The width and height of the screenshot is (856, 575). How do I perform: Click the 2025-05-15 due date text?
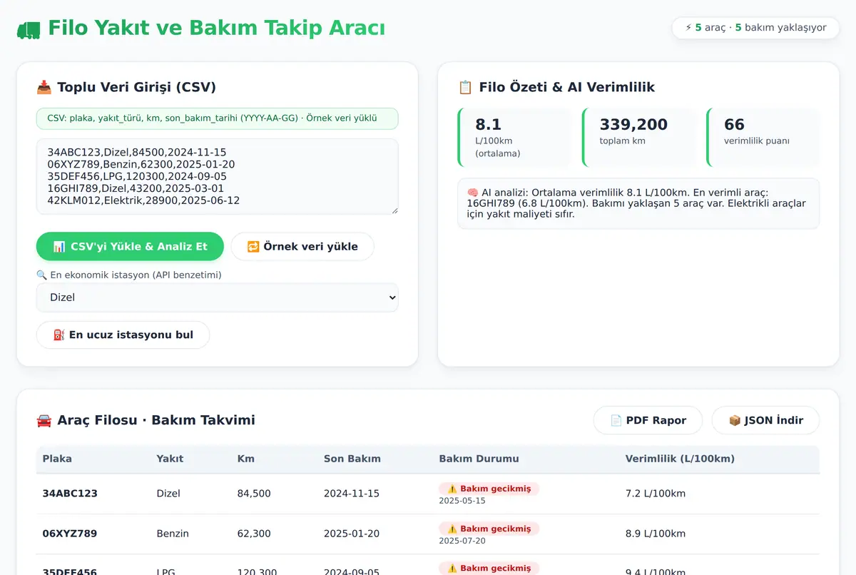pyautogui.click(x=462, y=501)
